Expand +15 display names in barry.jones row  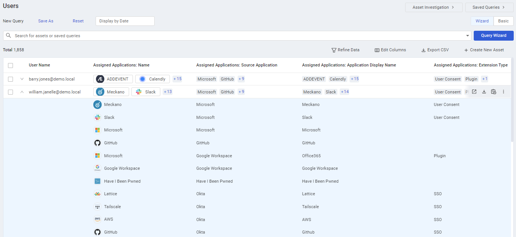(355, 79)
